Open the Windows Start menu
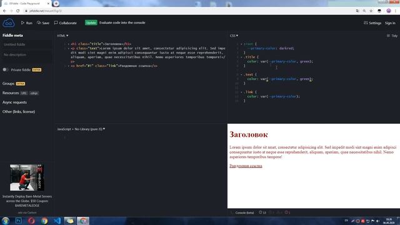 coord(6,221)
